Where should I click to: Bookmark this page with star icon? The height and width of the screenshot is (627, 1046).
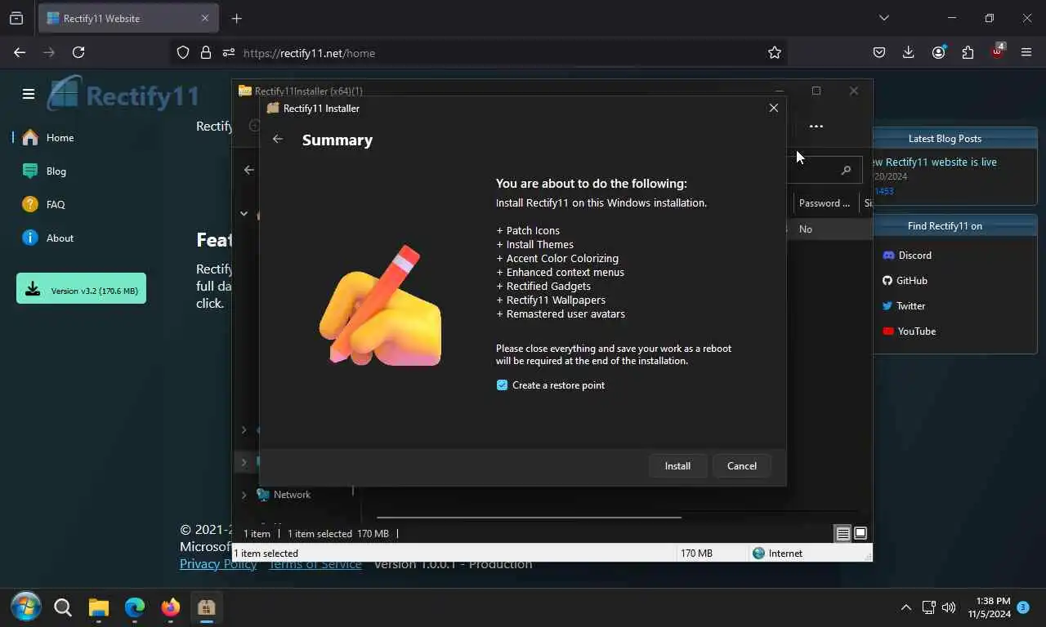[x=775, y=52]
